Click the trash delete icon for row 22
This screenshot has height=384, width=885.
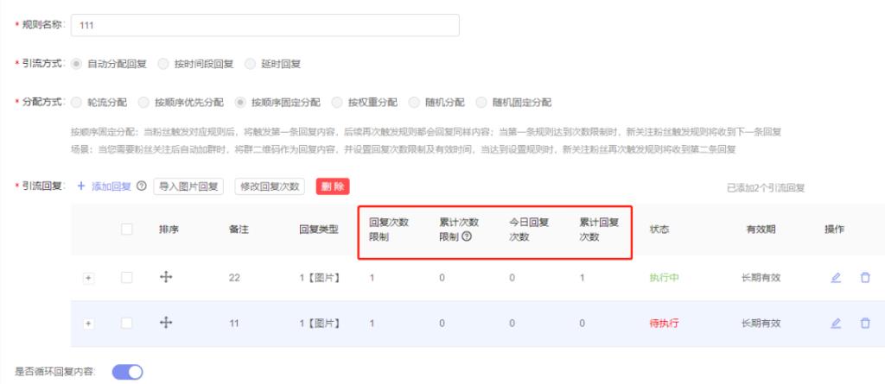click(x=864, y=277)
